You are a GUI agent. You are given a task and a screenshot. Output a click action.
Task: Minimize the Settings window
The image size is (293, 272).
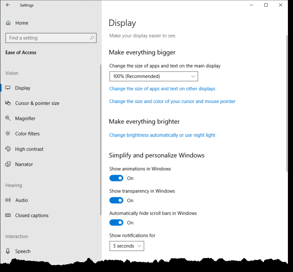pos(251,5)
